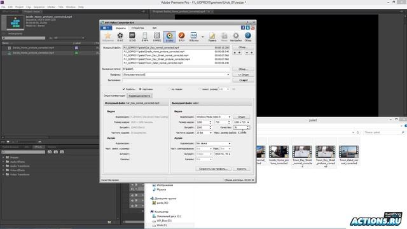This screenshot has width=407, height=229.
Task: Enable the limit size checkbox
Action: [x=200, y=89]
